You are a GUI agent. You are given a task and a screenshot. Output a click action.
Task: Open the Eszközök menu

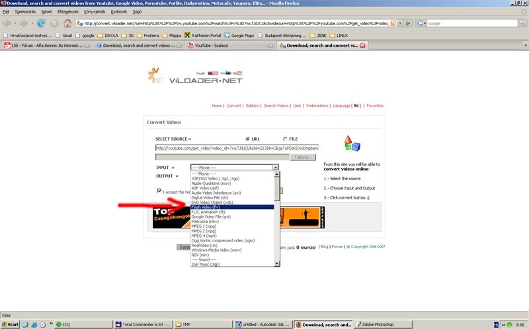click(119, 12)
